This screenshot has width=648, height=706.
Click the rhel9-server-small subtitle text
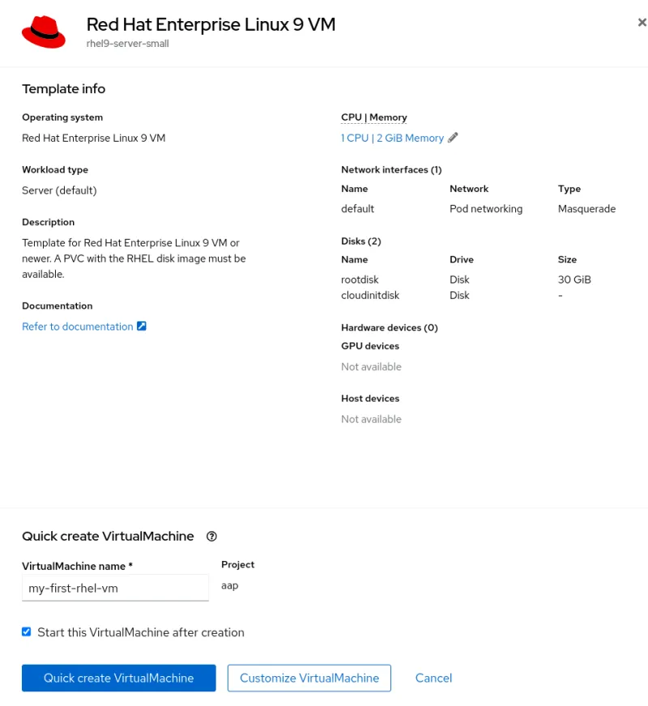pyautogui.click(x=127, y=43)
